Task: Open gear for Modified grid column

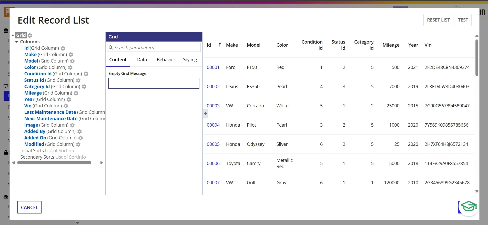Action: [x=78, y=144]
